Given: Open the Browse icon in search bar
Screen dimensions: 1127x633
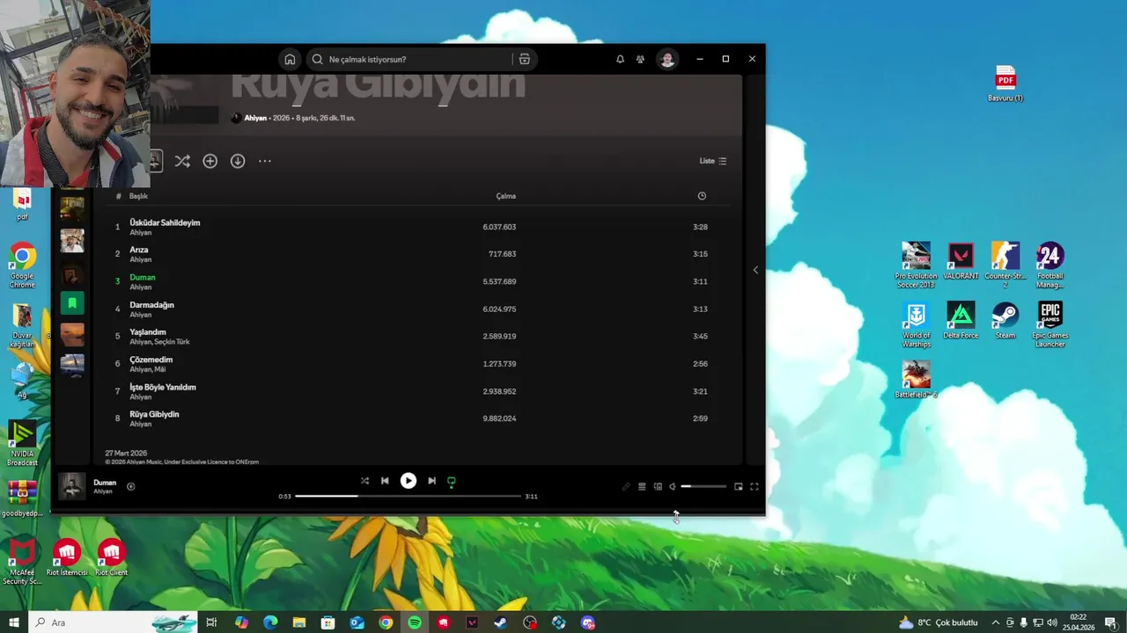Looking at the screenshot, I should coord(525,60).
